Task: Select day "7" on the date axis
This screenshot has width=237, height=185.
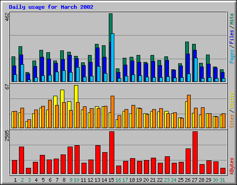Action: [x=57, y=180]
